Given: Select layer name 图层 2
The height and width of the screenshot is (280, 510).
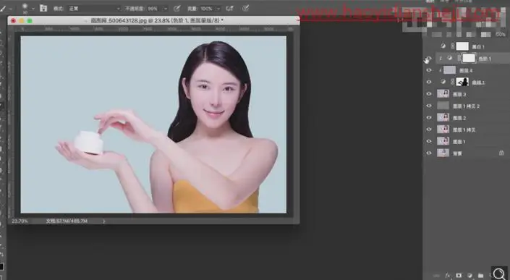Looking at the screenshot, I should tap(459, 118).
